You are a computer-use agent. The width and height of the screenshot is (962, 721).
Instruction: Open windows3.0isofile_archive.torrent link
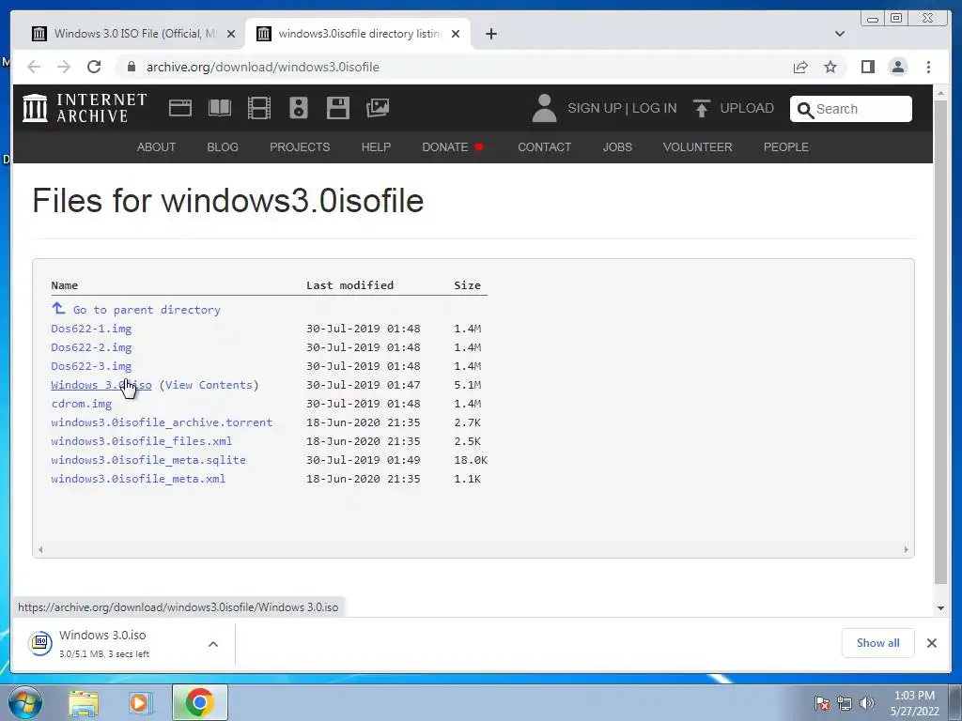coord(162,422)
